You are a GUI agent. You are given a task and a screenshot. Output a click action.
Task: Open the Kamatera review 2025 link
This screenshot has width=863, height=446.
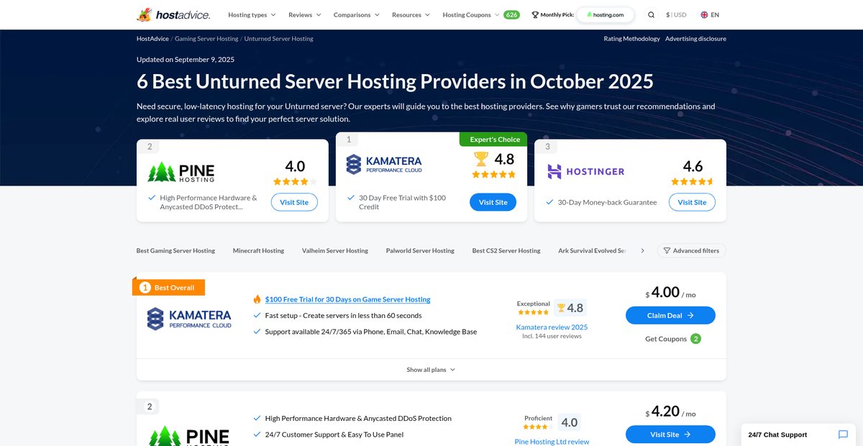coord(552,327)
